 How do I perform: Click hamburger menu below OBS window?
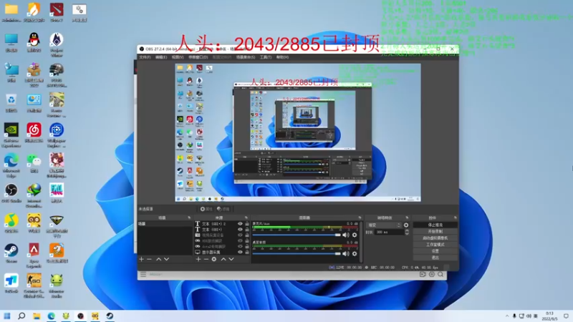(x=143, y=274)
